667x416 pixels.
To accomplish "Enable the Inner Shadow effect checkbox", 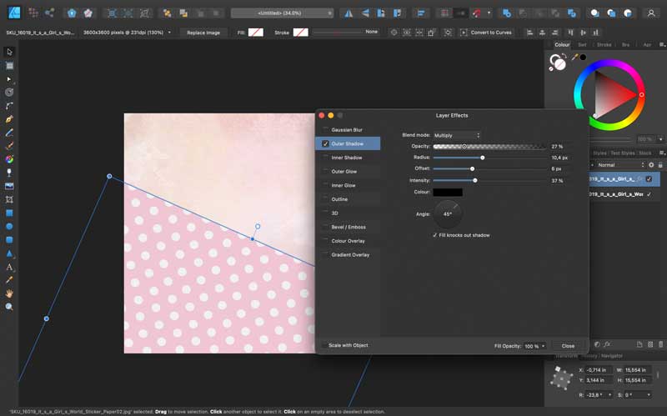I will pyautogui.click(x=326, y=158).
